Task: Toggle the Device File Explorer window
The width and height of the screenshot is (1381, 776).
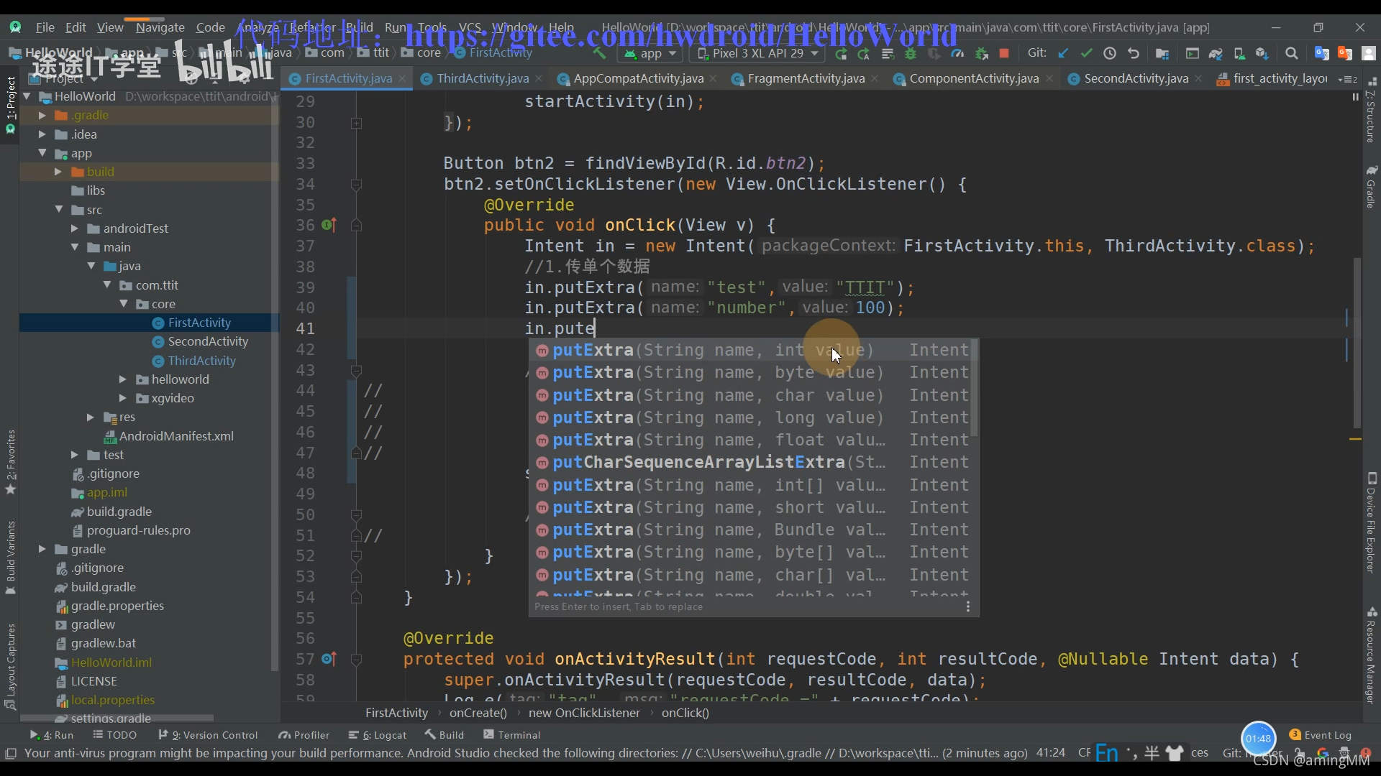Action: coord(1371,522)
